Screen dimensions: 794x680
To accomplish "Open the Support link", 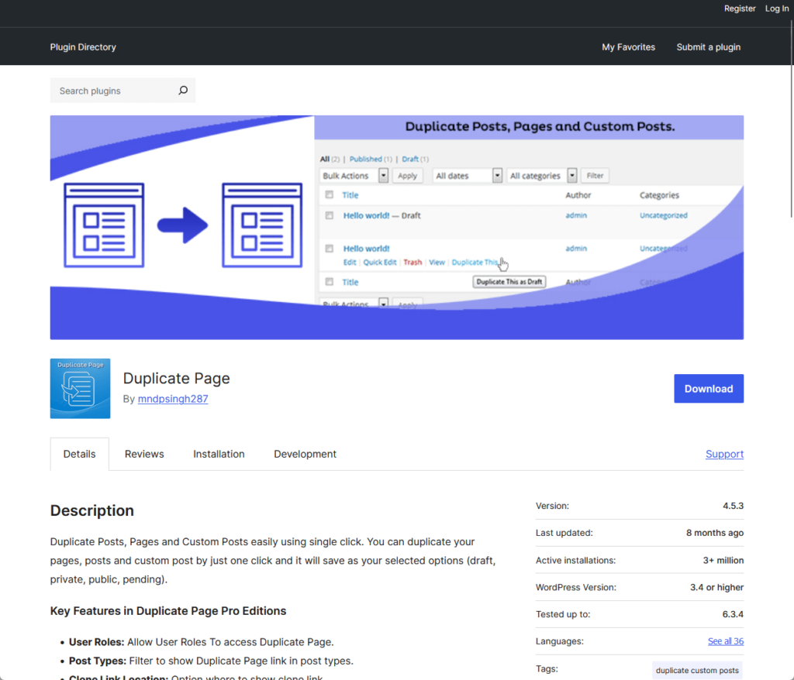I will (x=725, y=454).
